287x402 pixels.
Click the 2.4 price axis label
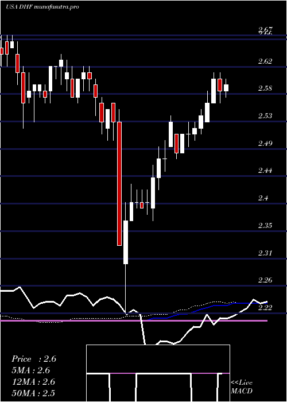pyautogui.click(x=263, y=198)
